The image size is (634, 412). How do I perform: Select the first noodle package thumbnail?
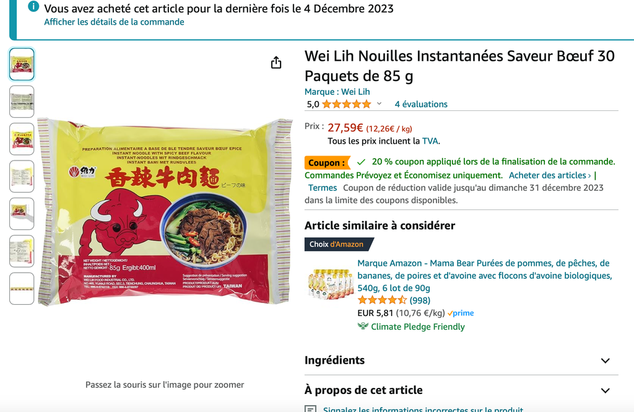(x=22, y=64)
